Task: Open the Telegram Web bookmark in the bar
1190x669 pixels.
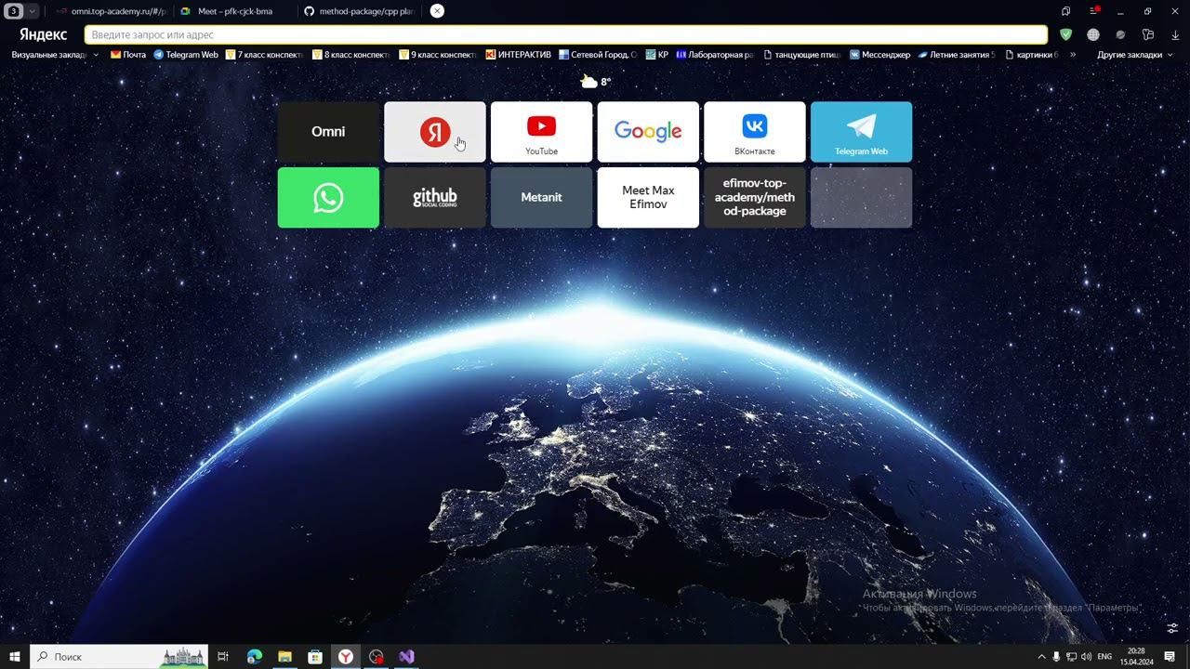Action: (186, 55)
